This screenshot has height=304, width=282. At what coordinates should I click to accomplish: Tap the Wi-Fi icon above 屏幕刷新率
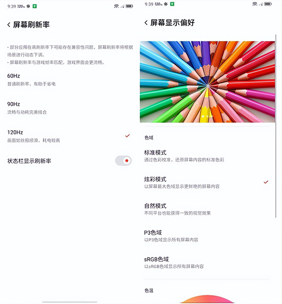(116, 6)
